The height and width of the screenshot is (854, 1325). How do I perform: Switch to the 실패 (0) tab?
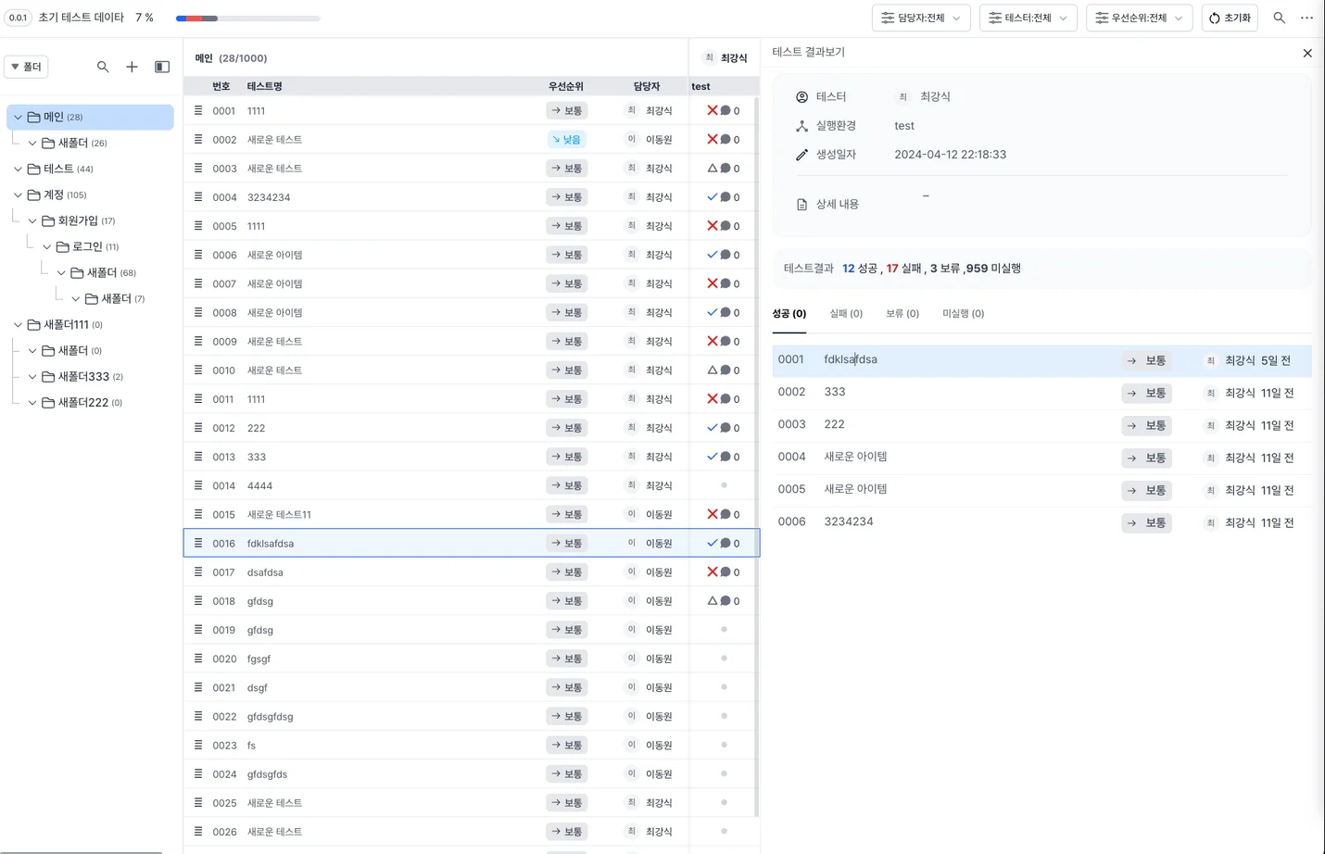(846, 314)
